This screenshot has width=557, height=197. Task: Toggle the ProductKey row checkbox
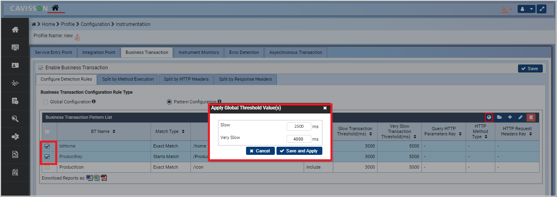(x=47, y=156)
